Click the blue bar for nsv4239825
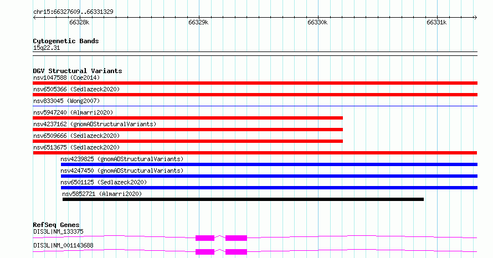Image resolution: width=493 pixels, height=258 pixels. 269,164
